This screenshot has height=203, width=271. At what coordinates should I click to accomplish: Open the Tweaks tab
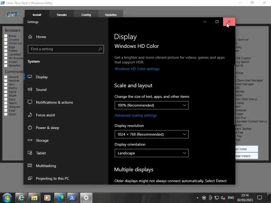point(61,14)
